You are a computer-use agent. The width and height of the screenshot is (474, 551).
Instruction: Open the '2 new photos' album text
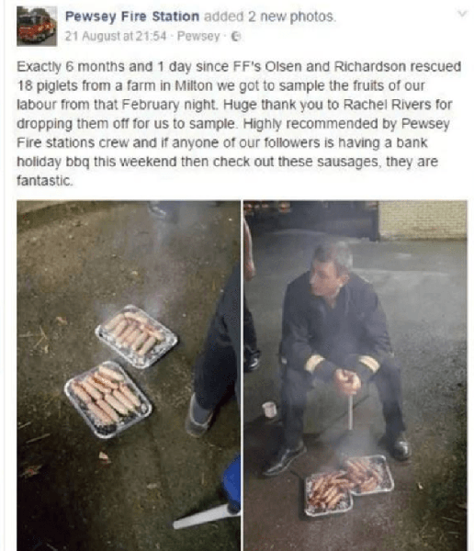click(292, 17)
